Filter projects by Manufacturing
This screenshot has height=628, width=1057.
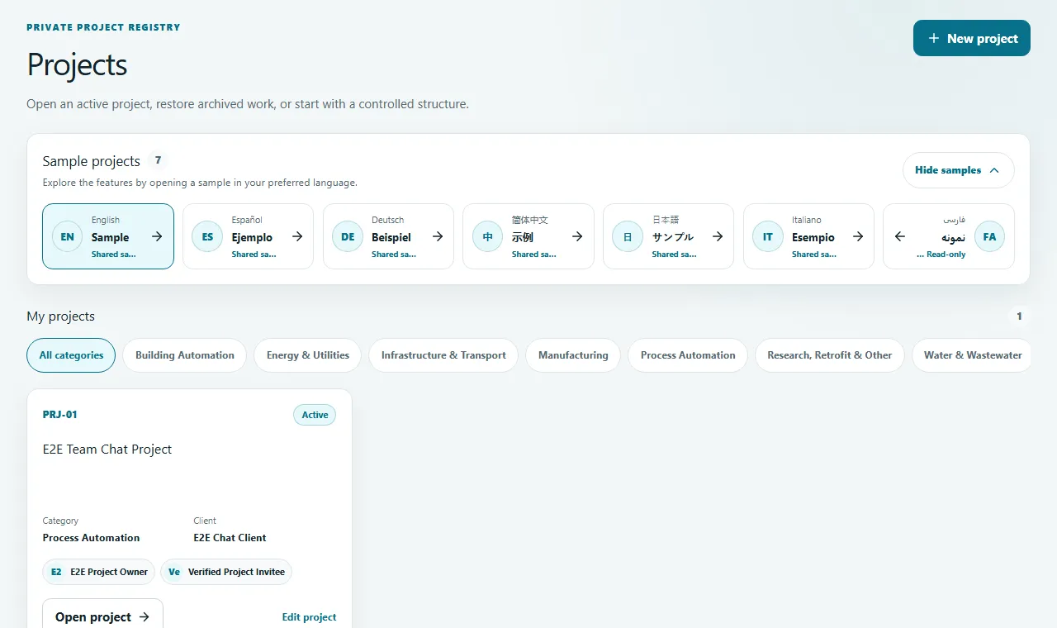pos(573,355)
